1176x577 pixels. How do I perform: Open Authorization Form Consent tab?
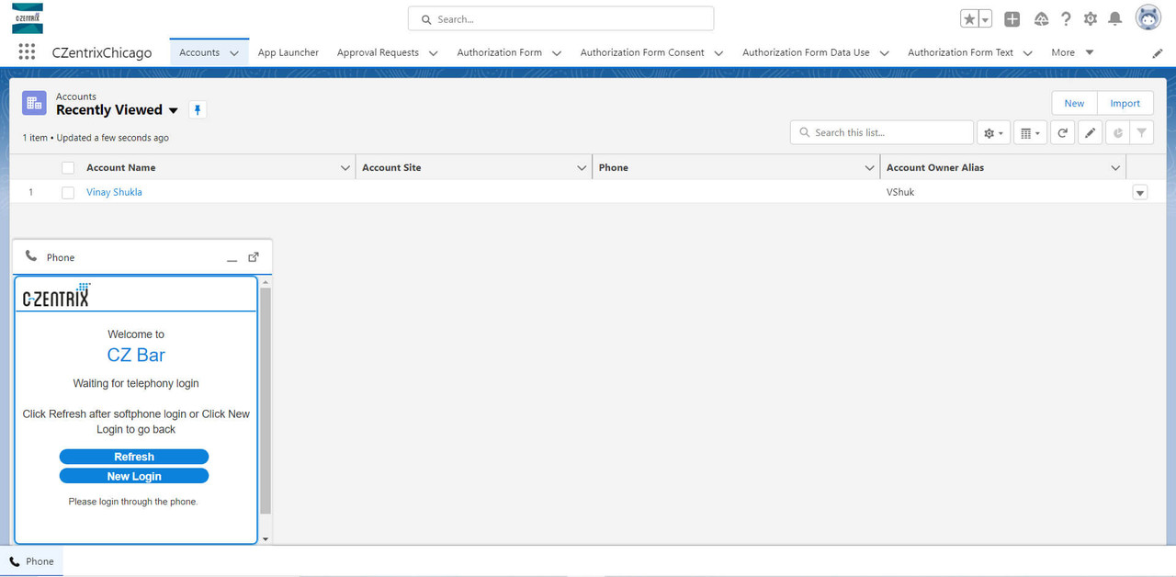(642, 52)
